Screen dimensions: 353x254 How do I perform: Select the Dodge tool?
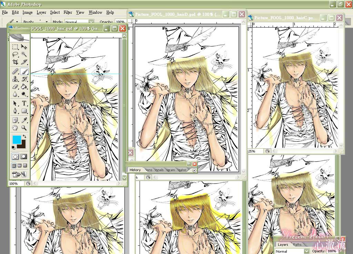24,94
